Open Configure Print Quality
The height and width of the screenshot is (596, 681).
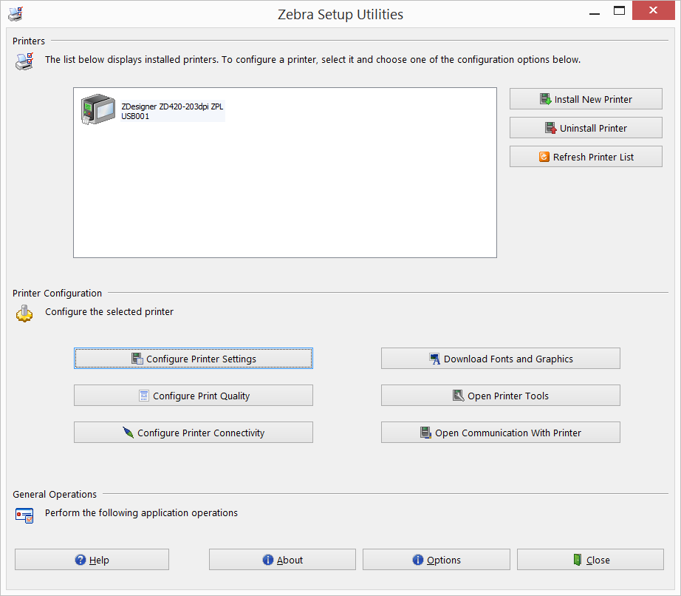(194, 396)
